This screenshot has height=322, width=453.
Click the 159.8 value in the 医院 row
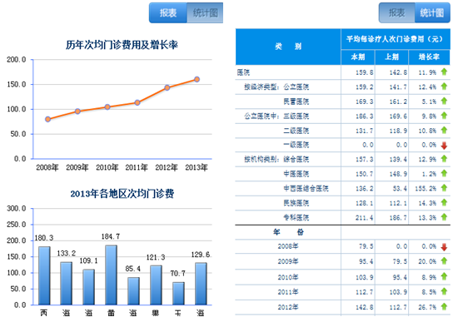365,72
